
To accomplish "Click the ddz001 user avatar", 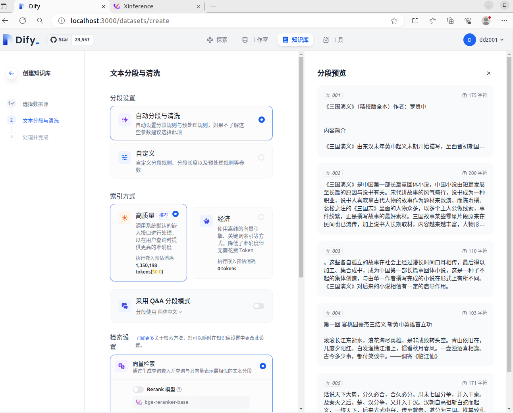I will click(470, 40).
